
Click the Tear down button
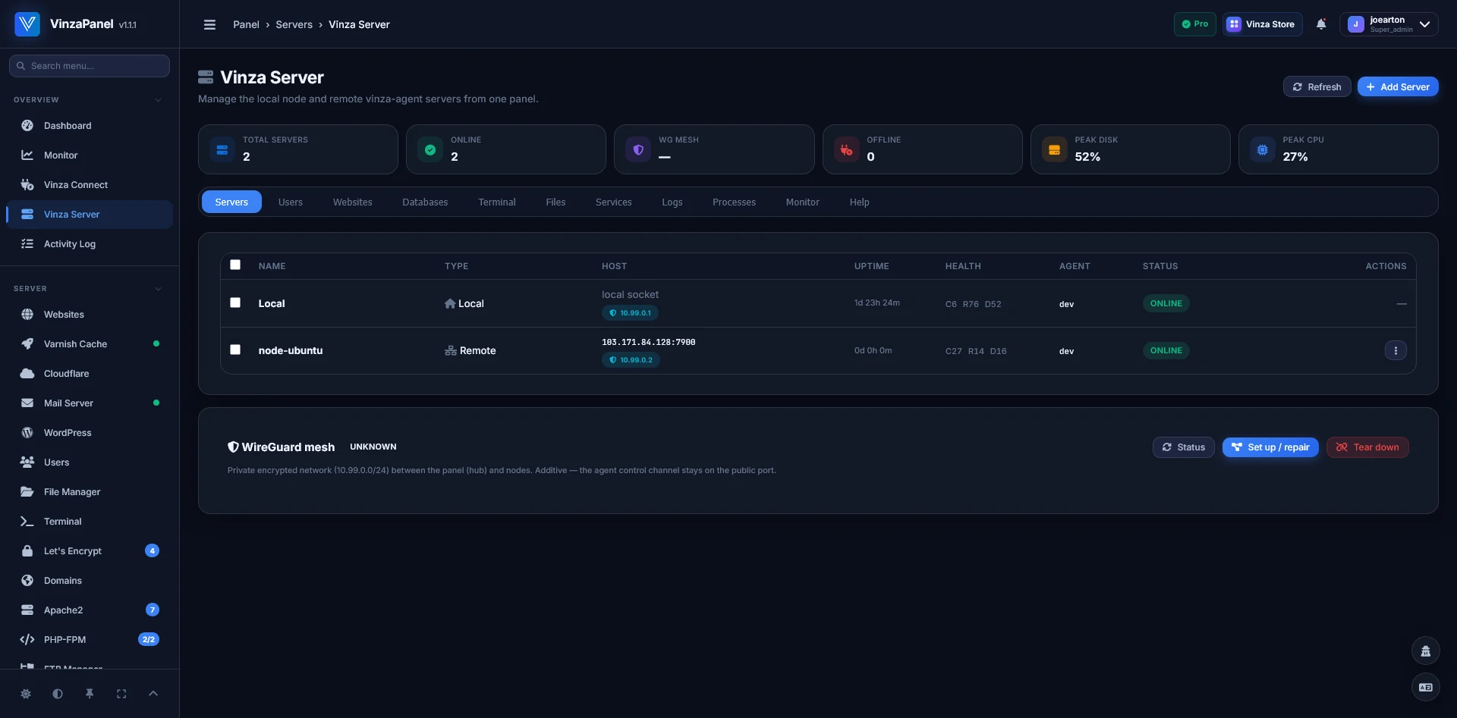click(1367, 447)
